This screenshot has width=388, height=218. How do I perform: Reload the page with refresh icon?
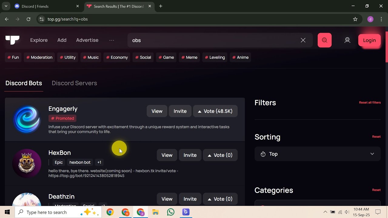click(x=28, y=19)
